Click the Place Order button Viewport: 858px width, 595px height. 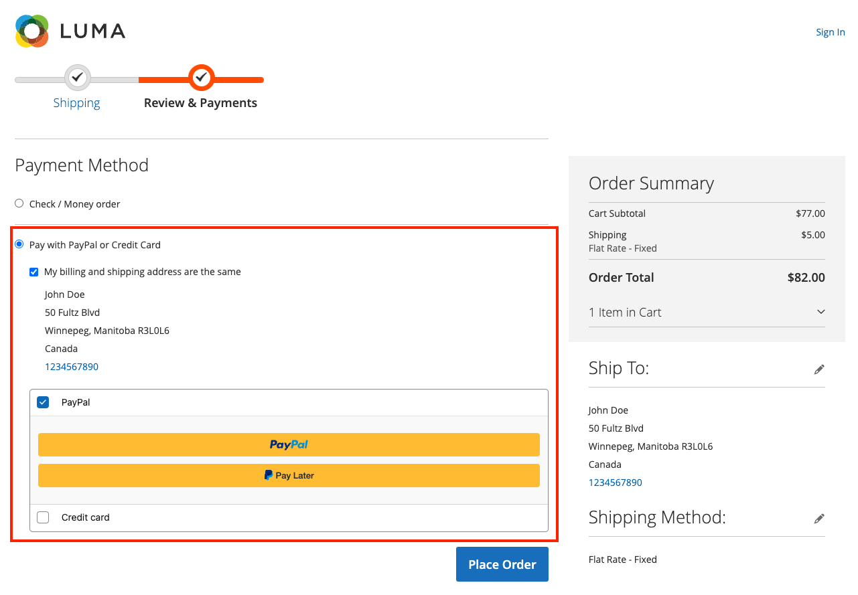[502, 564]
